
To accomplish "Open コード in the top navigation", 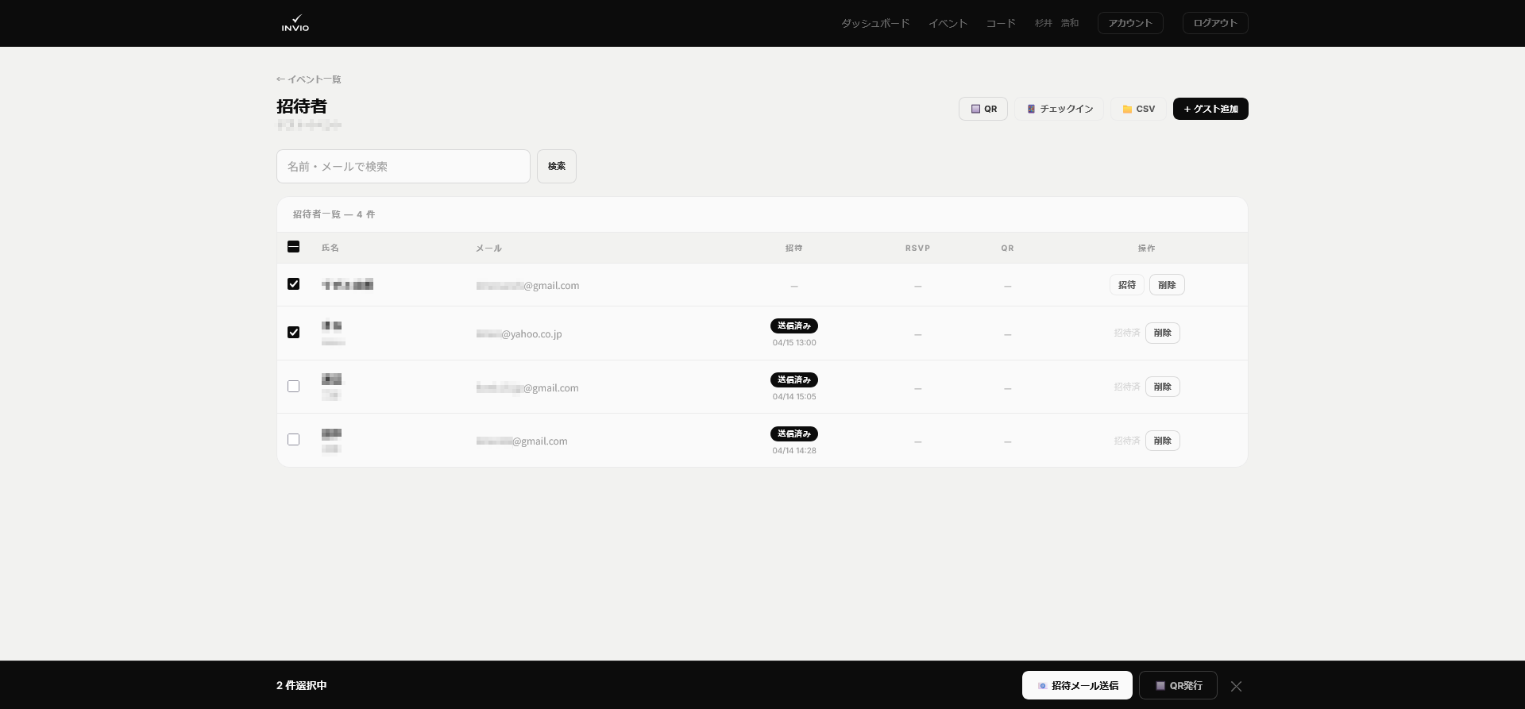I will click(x=1001, y=23).
